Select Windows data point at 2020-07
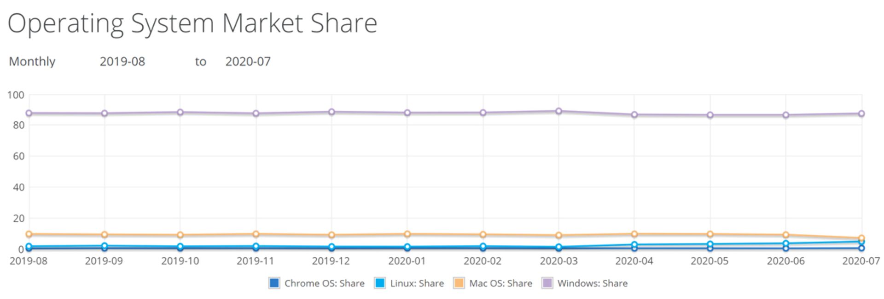Screen dimensions: 884x299 [x=861, y=113]
